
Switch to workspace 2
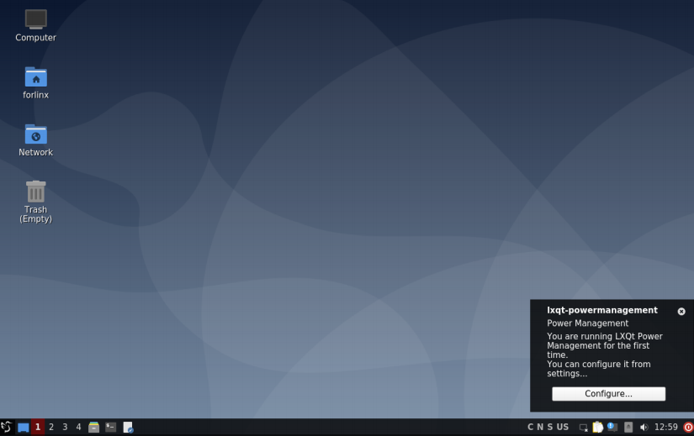pyautogui.click(x=51, y=427)
